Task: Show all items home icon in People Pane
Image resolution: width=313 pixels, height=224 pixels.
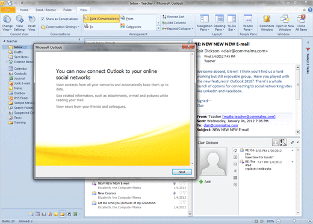Action: coord(235,151)
